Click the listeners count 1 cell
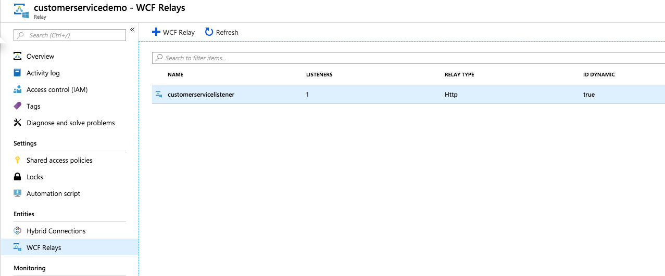665x276 pixels. click(308, 95)
